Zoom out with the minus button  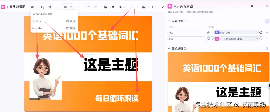(x=57, y=7)
